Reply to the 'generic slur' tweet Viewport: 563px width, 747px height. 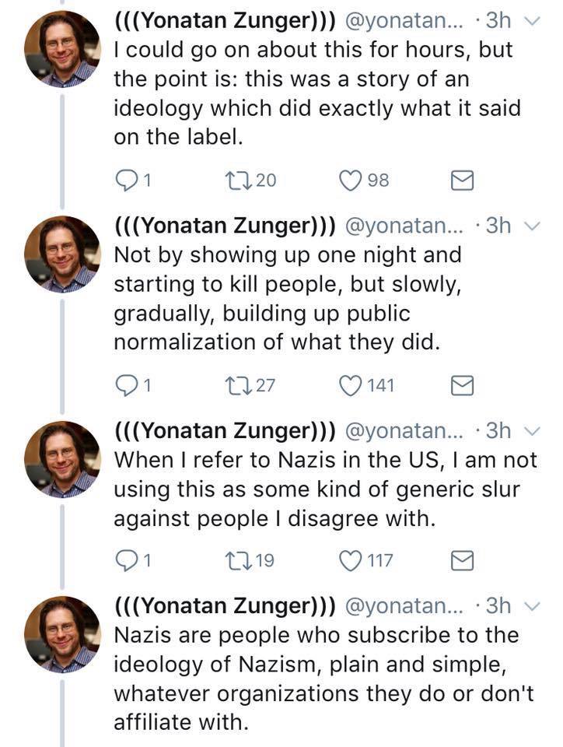[125, 559]
